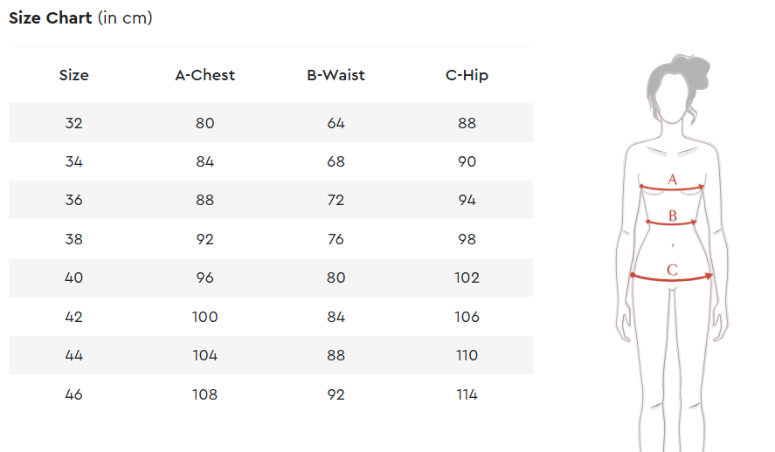Click hip value 90 for size 34

(x=467, y=161)
